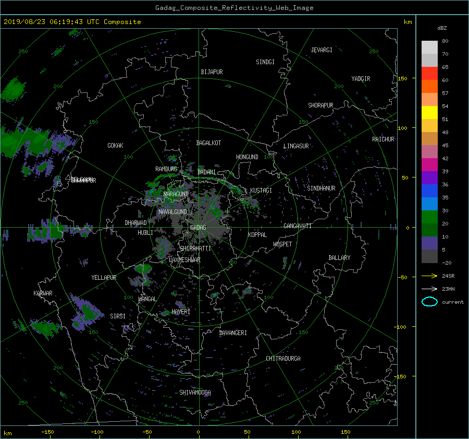Screen dimensions: 469x439
Task: Click the HANGAL city label
Action: 147,299
